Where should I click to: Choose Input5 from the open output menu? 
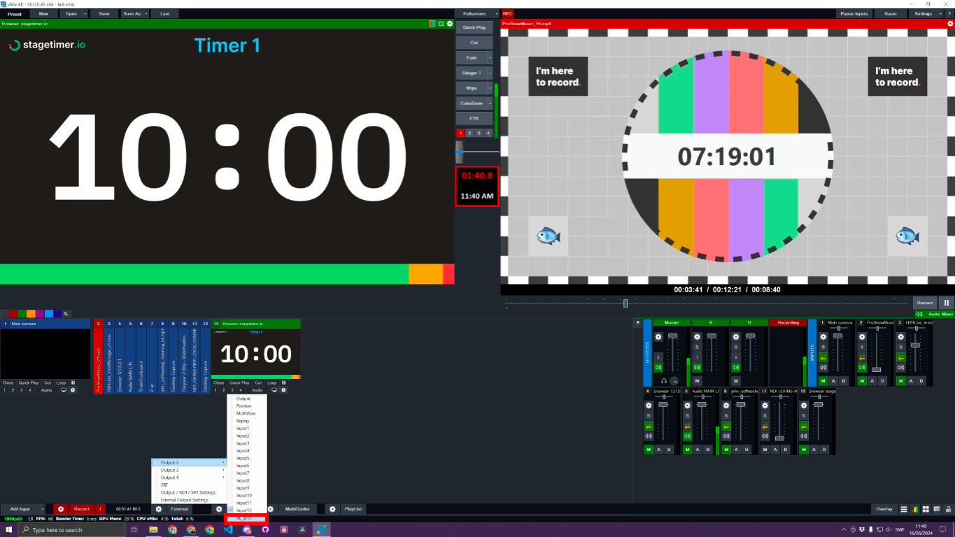coord(243,457)
